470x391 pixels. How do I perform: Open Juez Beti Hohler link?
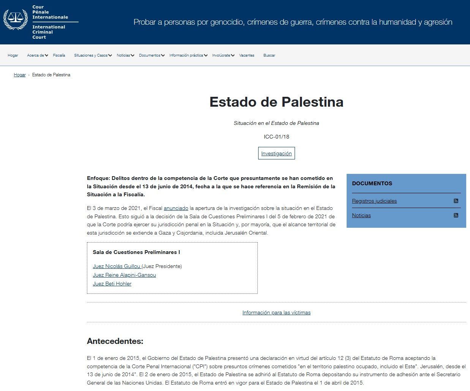pyautogui.click(x=112, y=284)
